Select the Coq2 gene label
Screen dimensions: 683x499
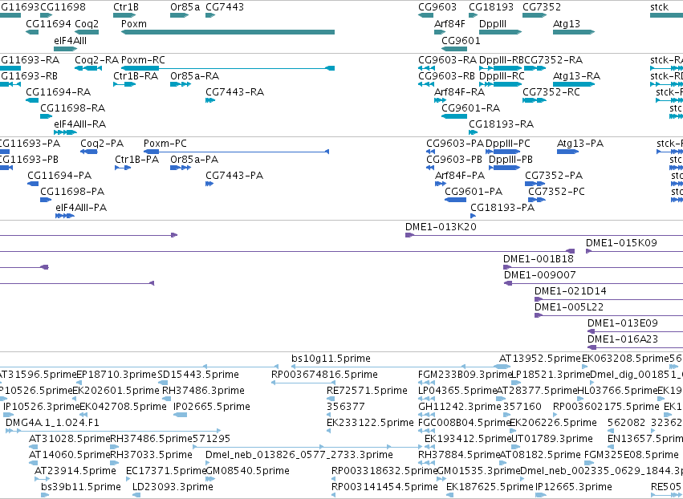click(x=87, y=23)
